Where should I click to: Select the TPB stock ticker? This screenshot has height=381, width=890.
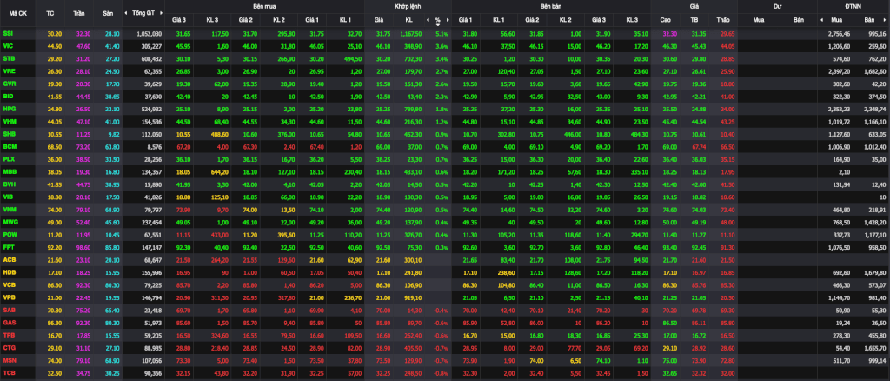pos(8,335)
